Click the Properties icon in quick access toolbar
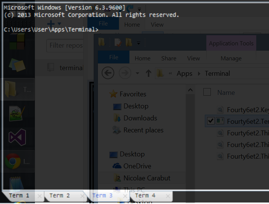The width and height of the screenshot is (269, 204). (118, 42)
